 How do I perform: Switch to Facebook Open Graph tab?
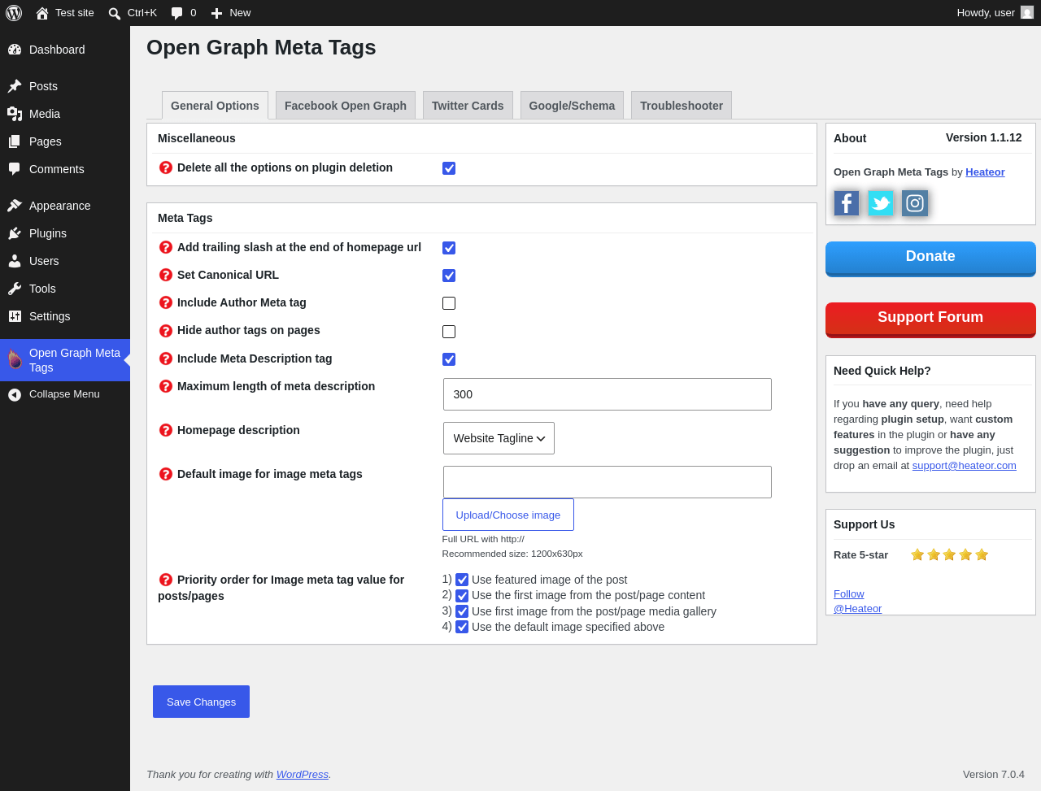(x=346, y=106)
